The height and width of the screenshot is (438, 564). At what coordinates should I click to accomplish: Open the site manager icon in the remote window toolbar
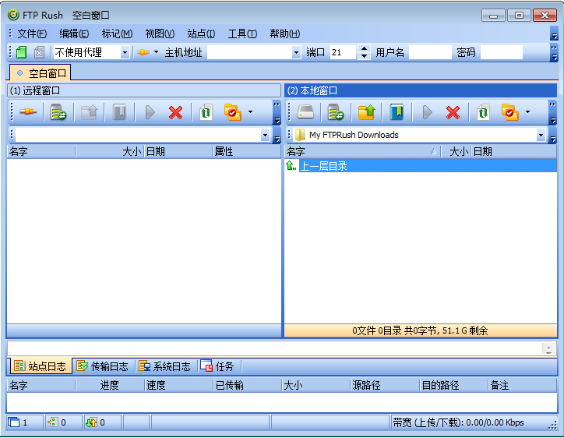[x=58, y=112]
